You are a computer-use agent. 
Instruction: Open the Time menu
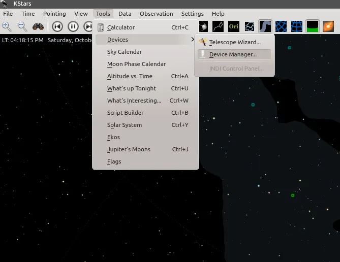(x=28, y=14)
